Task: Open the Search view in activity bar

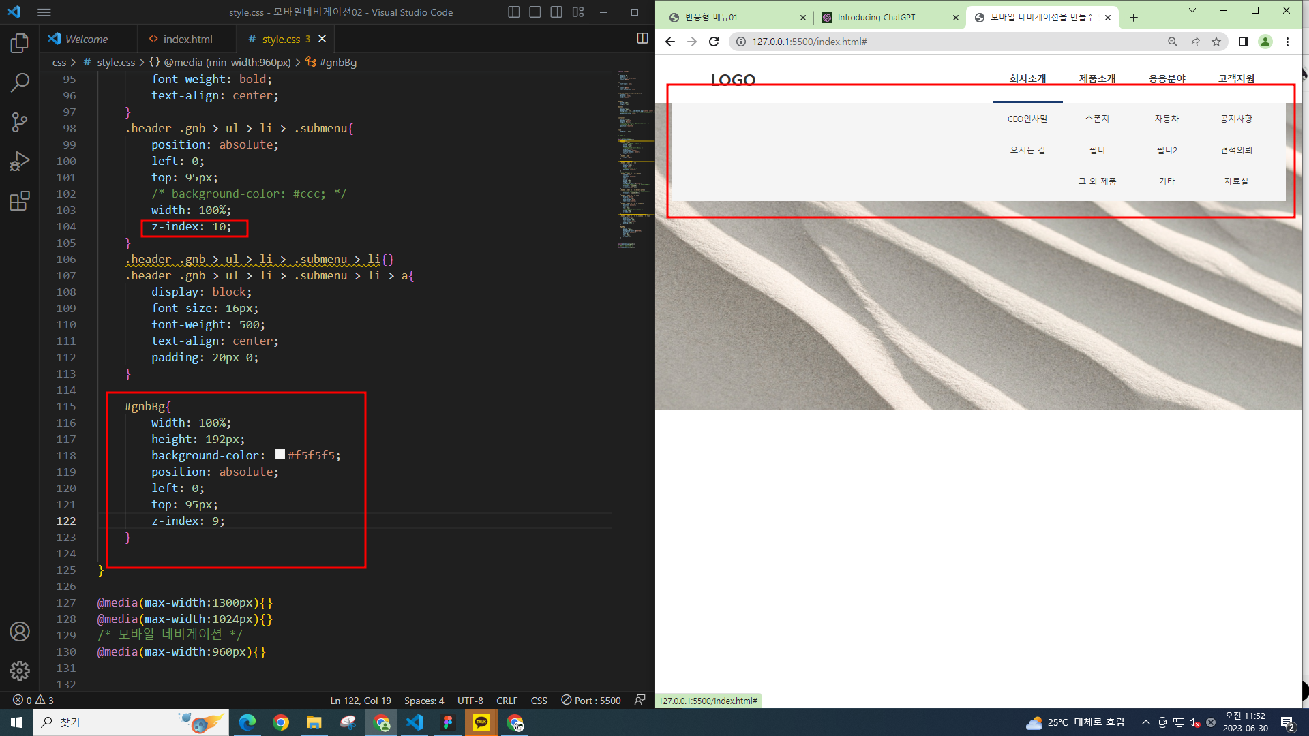Action: 20,82
